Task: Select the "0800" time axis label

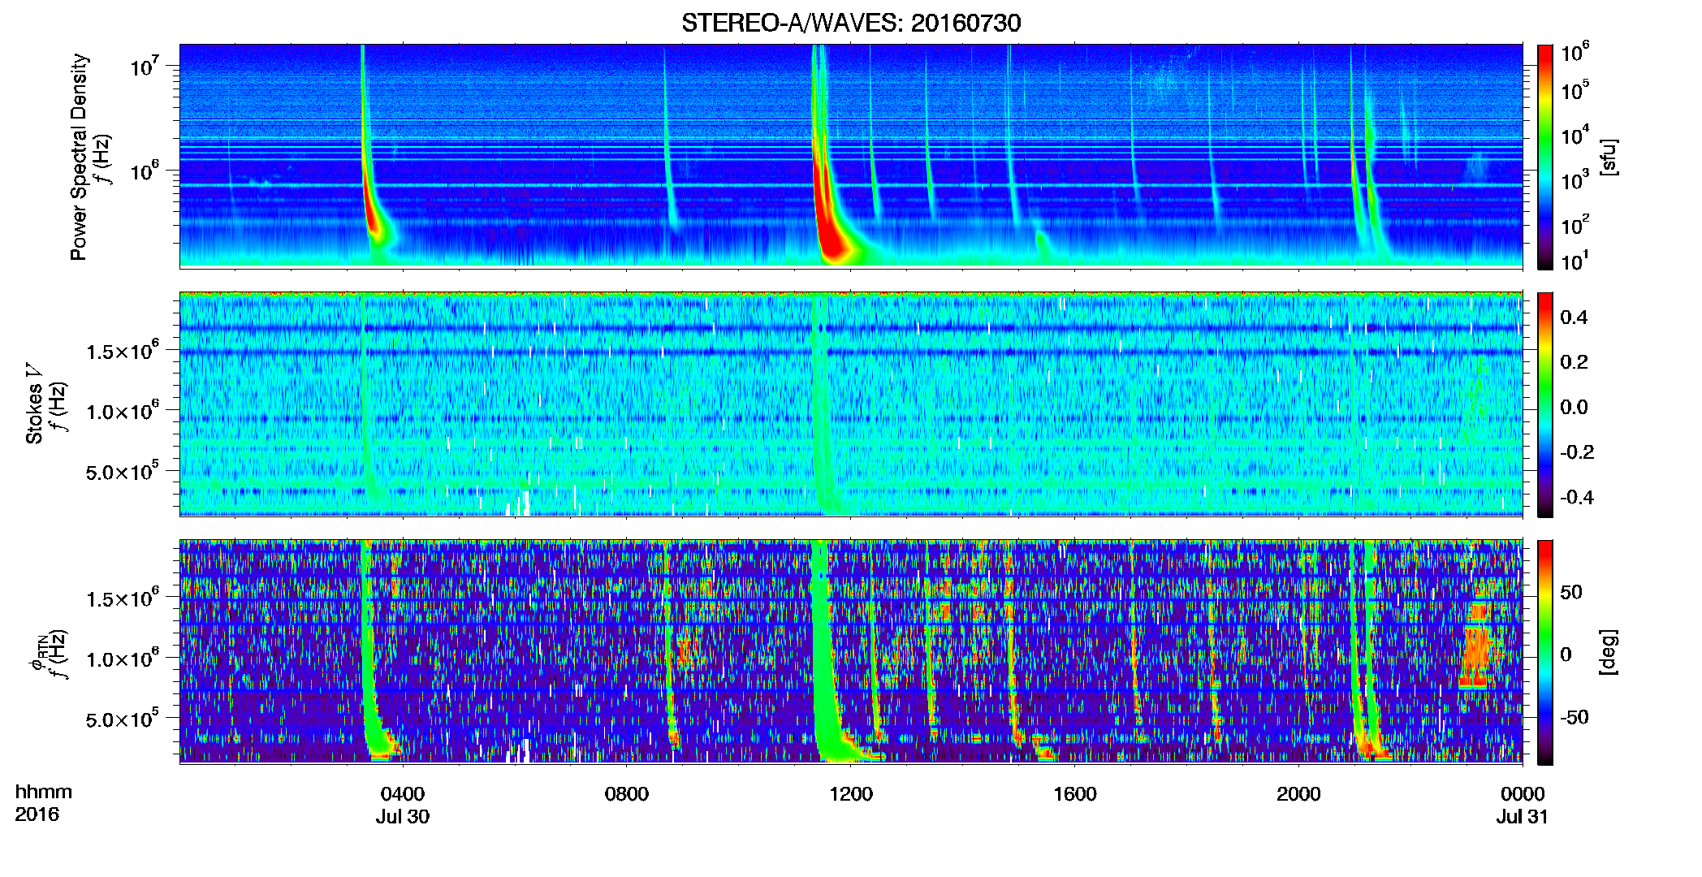Action: pos(627,794)
